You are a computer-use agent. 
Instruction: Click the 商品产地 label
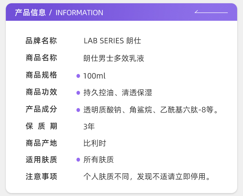point(41,143)
